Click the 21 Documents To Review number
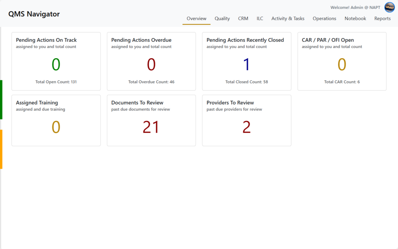Image resolution: width=398 pixels, height=249 pixels. [x=151, y=127]
